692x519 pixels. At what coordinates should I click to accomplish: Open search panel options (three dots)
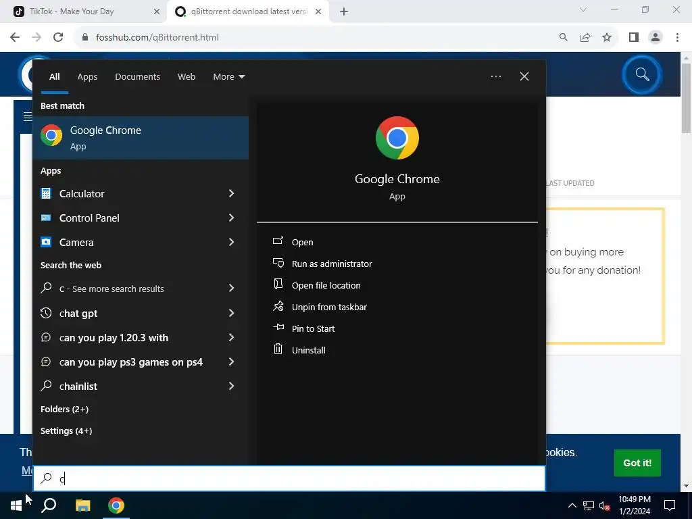(495, 76)
